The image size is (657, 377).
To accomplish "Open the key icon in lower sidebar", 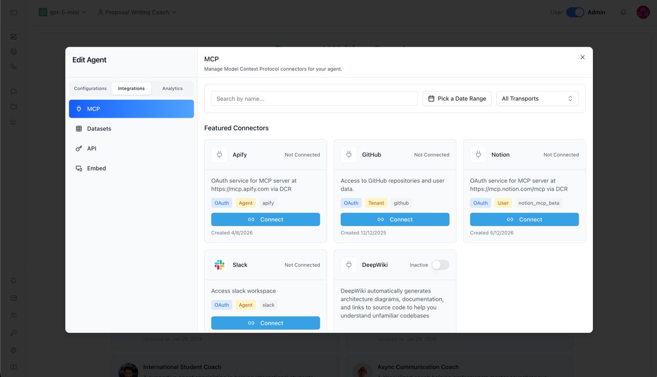I will coord(14,333).
